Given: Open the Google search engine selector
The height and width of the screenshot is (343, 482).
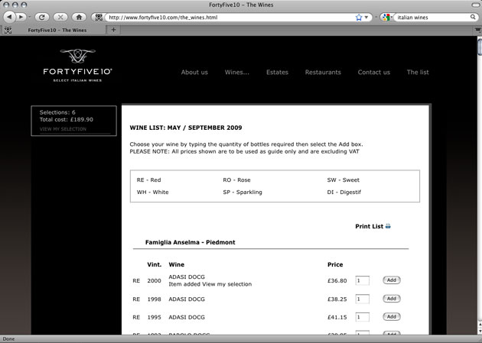Looking at the screenshot, I should (x=387, y=18).
